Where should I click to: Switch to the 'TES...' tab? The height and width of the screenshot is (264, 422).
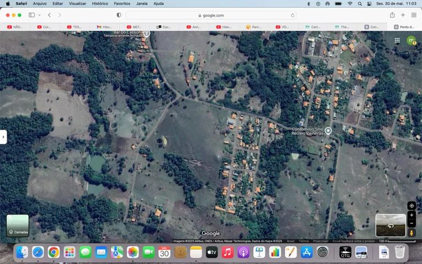75,27
